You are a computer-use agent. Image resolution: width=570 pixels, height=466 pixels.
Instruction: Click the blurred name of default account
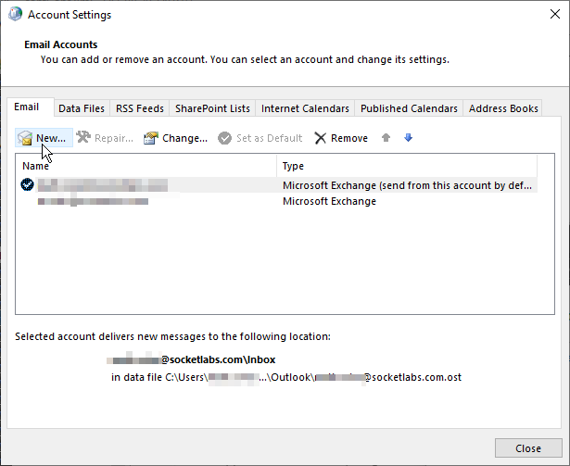103,185
